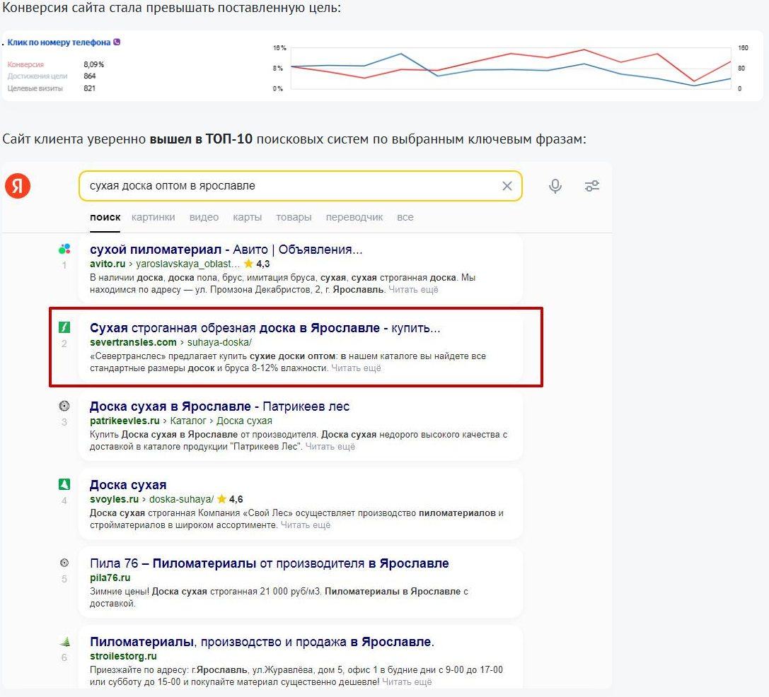Click target visits value 821
The image size is (769, 697).
pyautogui.click(x=89, y=88)
